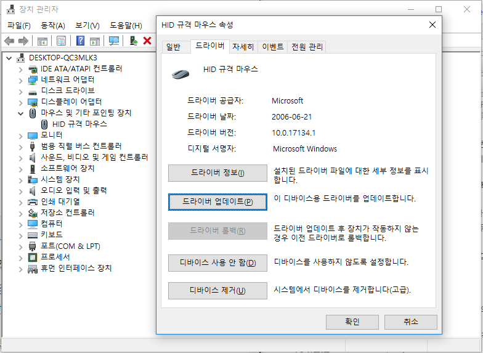The height and width of the screenshot is (353, 483).
Task: Open the 동작(A) menu
Action: (53, 25)
